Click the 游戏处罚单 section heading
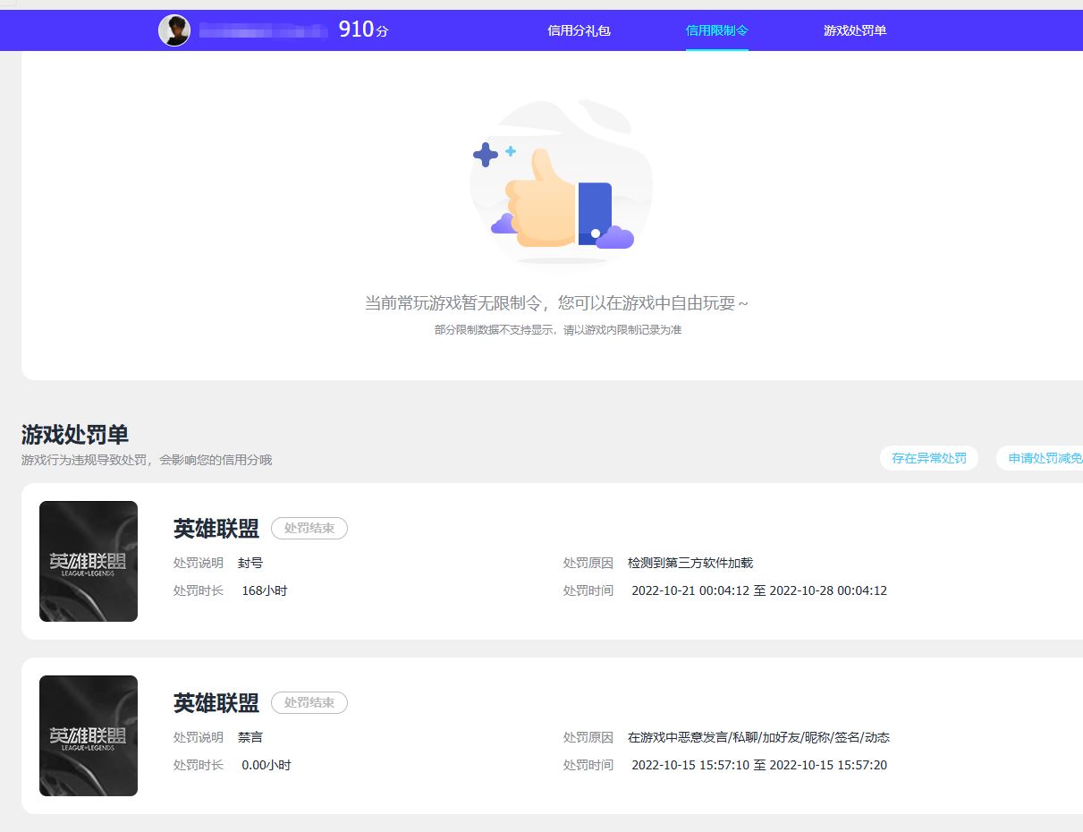 75,435
